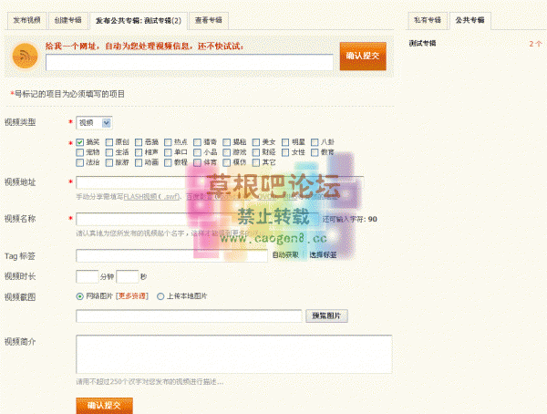Switch to the 创建专辑 tab
The width and height of the screenshot is (547, 414).
pos(67,19)
